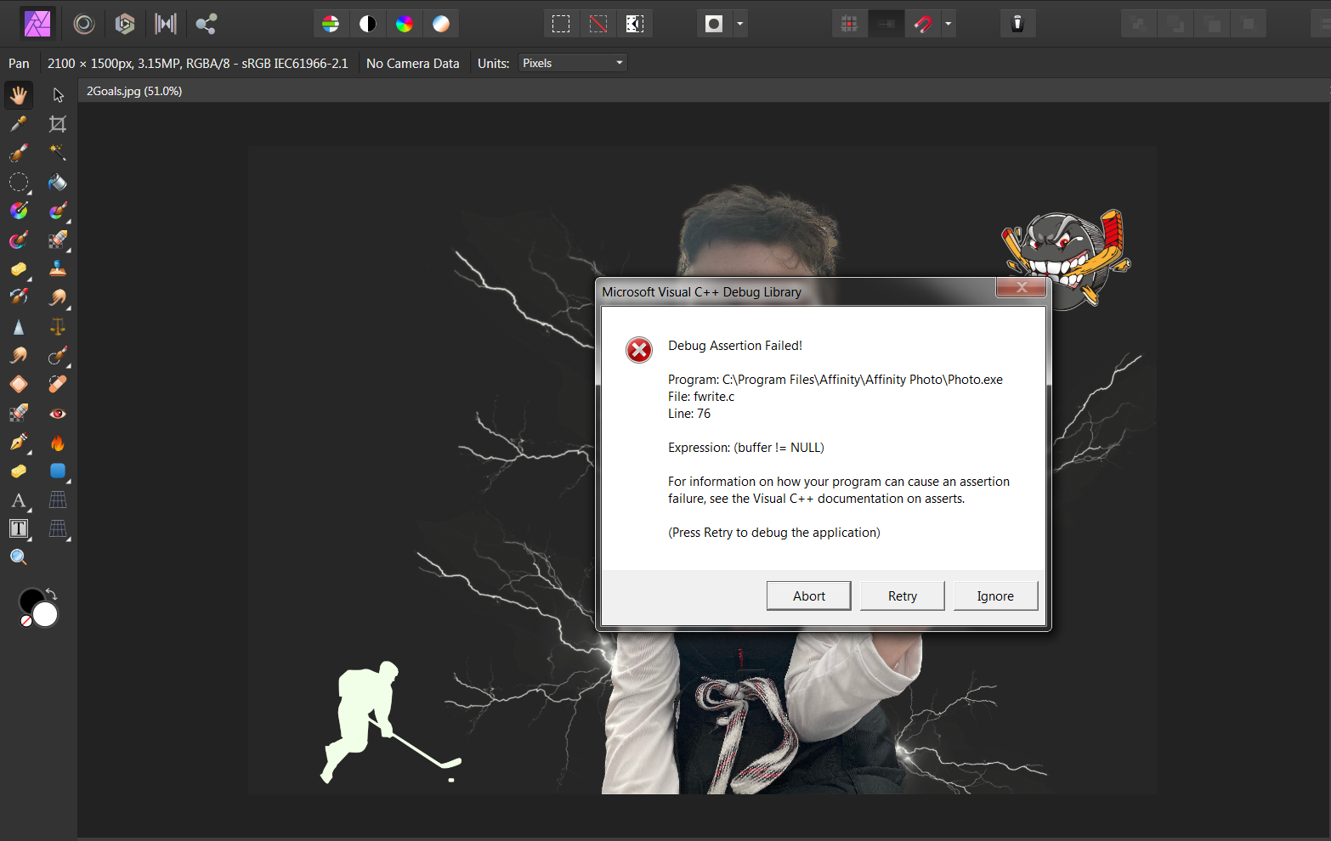Click the Select All marquee icon
Viewport: 1331px width, 841px height.
[x=561, y=24]
